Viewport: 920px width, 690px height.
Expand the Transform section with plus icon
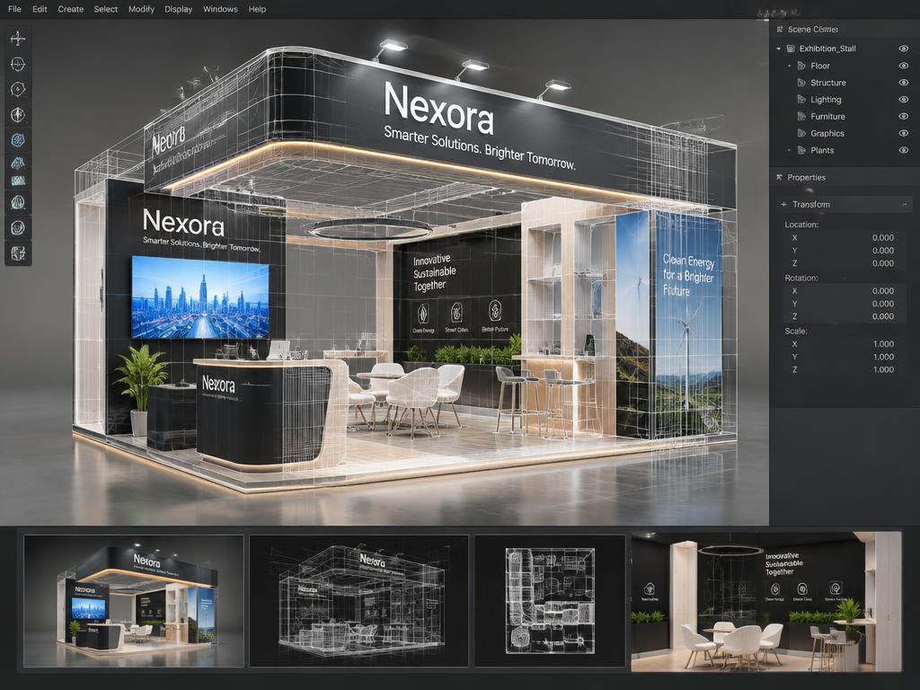coord(783,204)
